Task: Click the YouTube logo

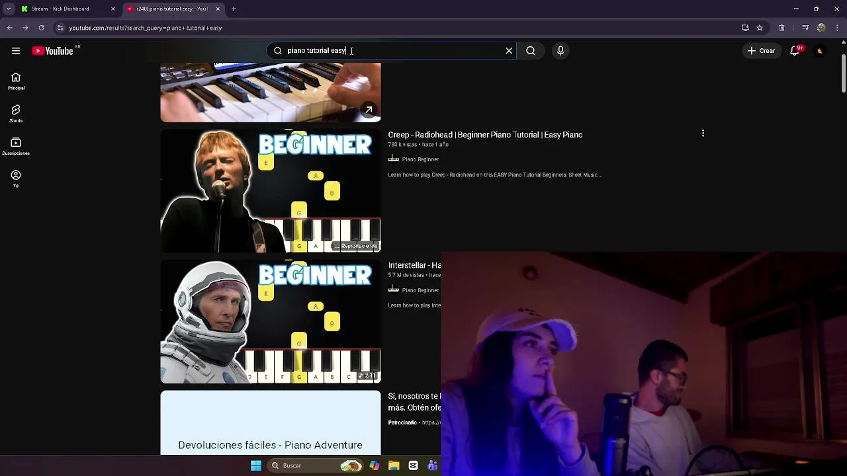Action: (x=52, y=51)
